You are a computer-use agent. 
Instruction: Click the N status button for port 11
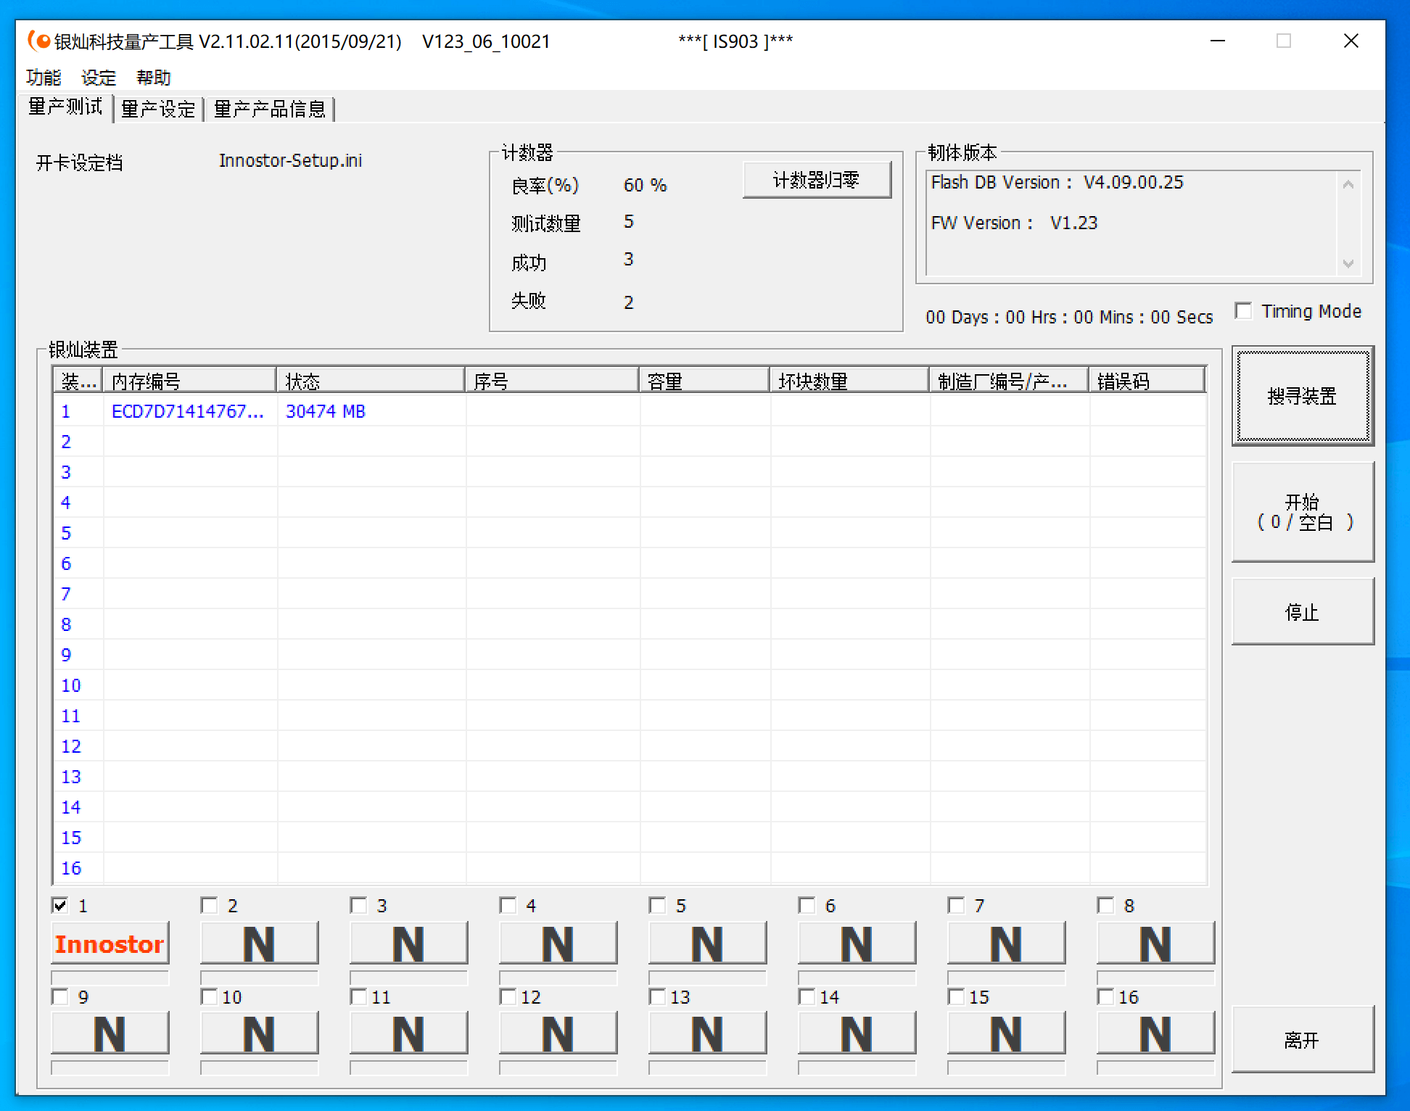[x=408, y=1033]
